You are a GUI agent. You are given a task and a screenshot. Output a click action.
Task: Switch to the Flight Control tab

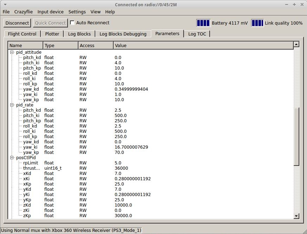(x=22, y=34)
